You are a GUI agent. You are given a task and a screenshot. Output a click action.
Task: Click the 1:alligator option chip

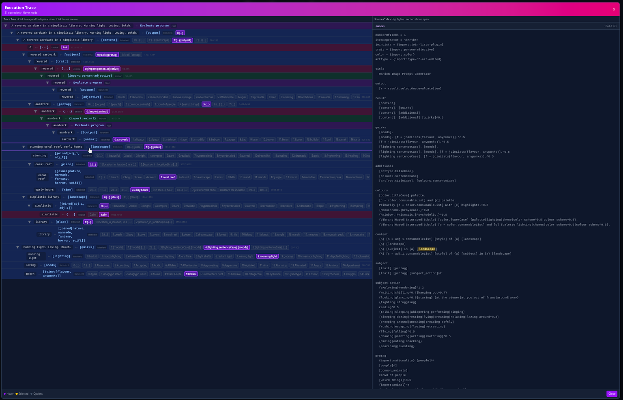tap(138, 140)
